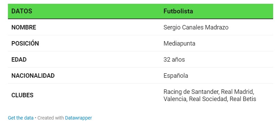
Task: Click the green table header bar
Action: (x=141, y=11)
